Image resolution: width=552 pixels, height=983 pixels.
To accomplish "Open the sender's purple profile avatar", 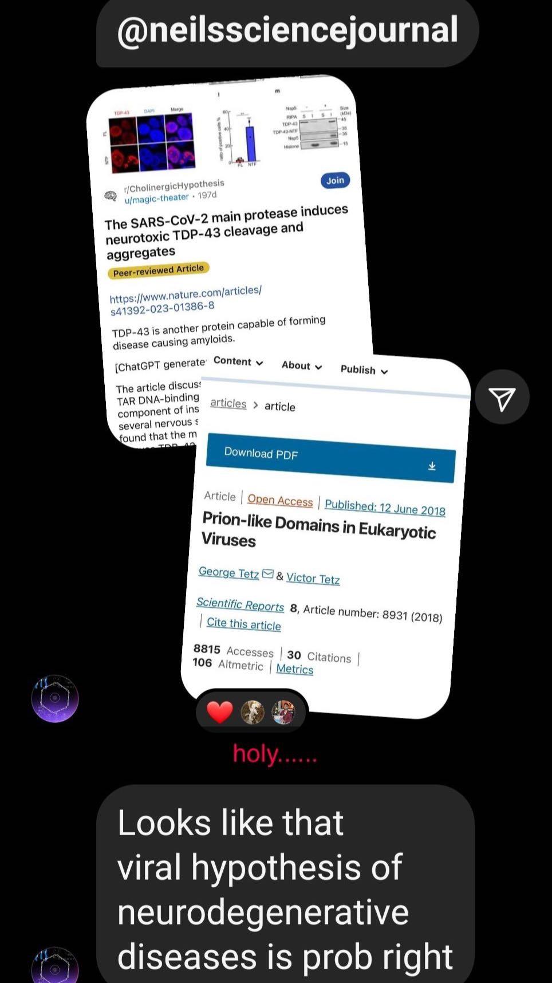I will pos(55,698).
